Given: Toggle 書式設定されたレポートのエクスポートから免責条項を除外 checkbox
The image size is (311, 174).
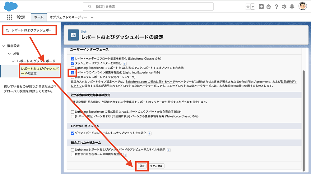Looking at the screenshot, I should (x=72, y=112).
